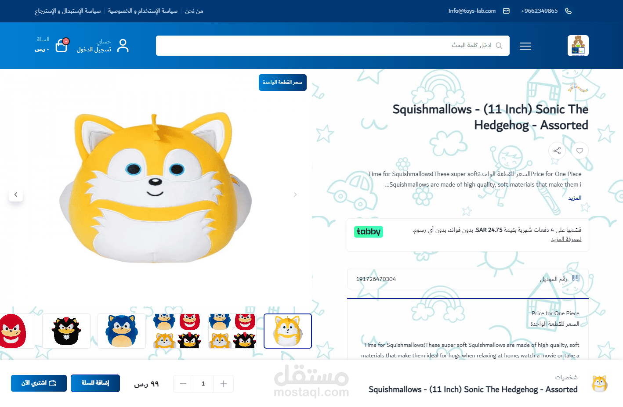
Task: Click the single piece price badge
Action: [x=283, y=83]
